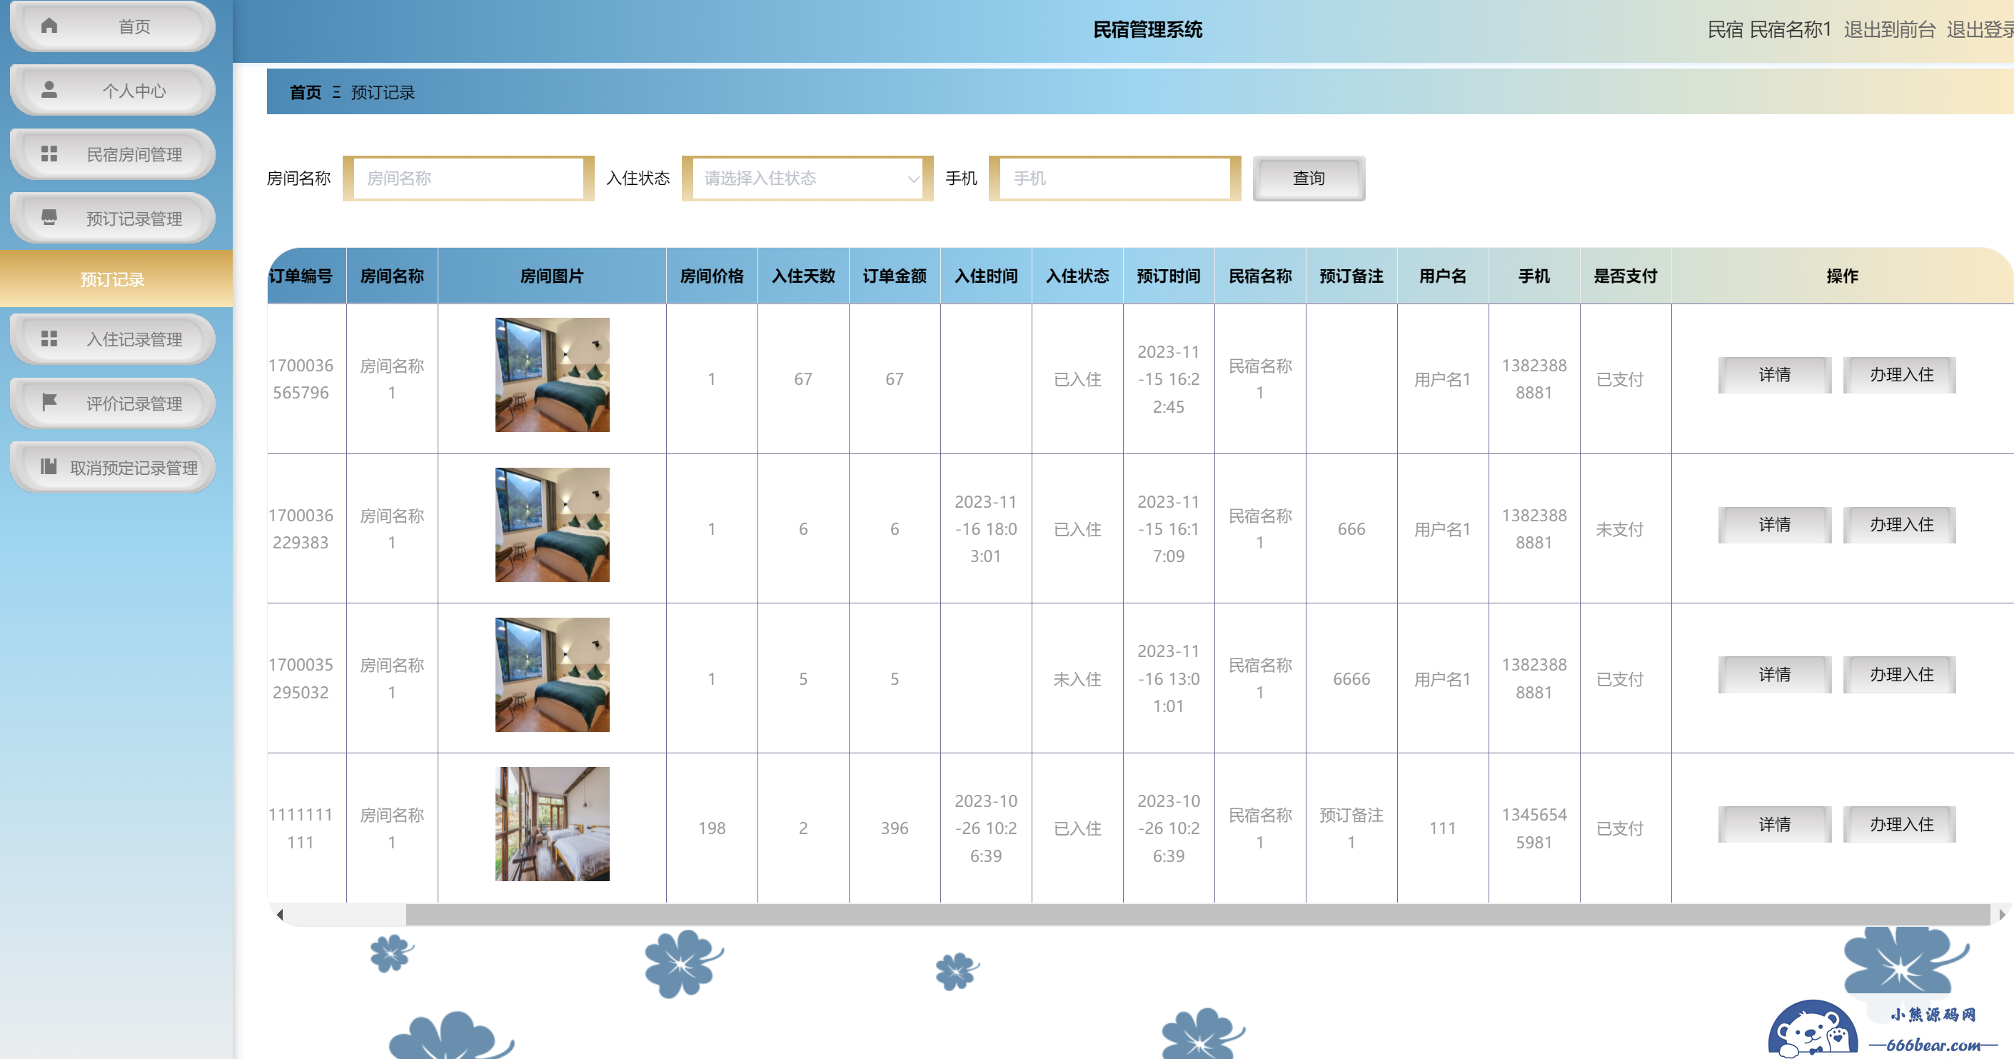Click grid icon beside 入住记录管理

coord(49,338)
